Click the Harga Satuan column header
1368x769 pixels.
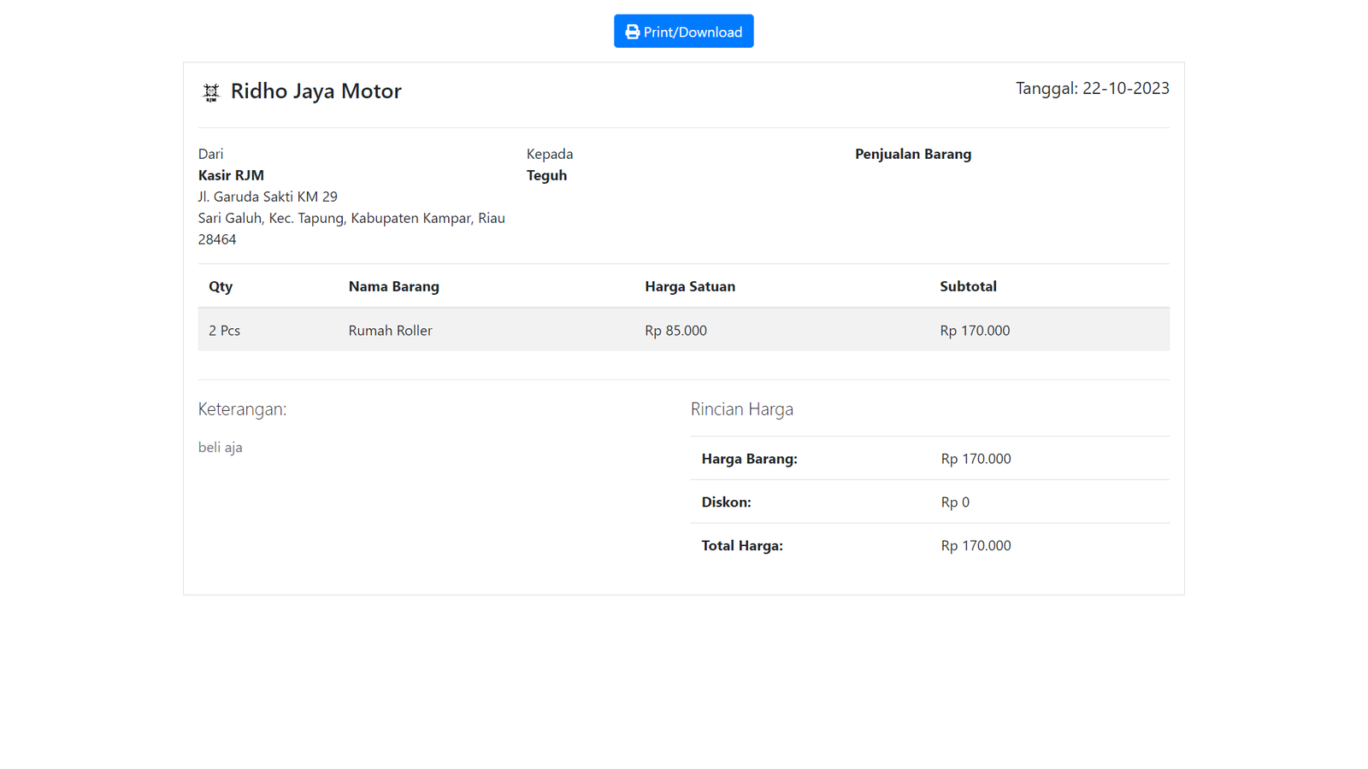click(x=689, y=286)
